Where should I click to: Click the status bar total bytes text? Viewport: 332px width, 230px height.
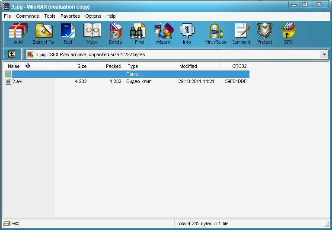pyautogui.click(x=202, y=224)
